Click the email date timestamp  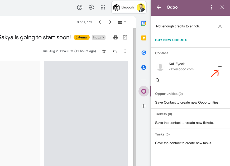point(69,51)
